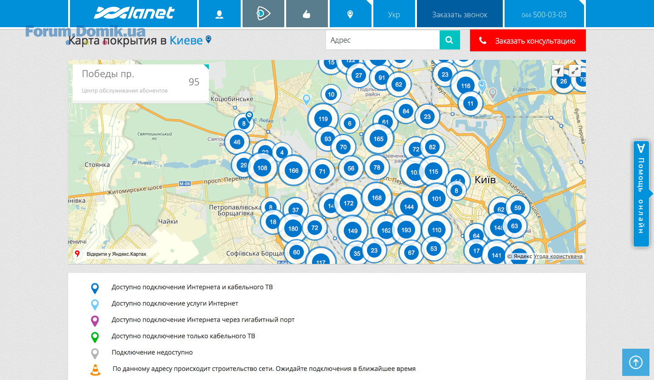Screen dimensions: 654x380
Task: Call the 044 500-03-03 phone link
Action: pos(544,15)
